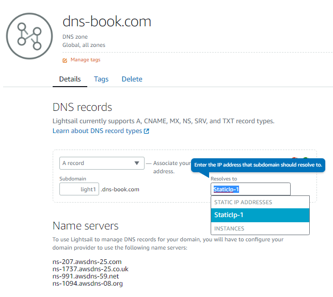Viewport: 333px width, 297px height.
Task: Select name server ns-207.awsdns-25.com text
Action: point(87,262)
